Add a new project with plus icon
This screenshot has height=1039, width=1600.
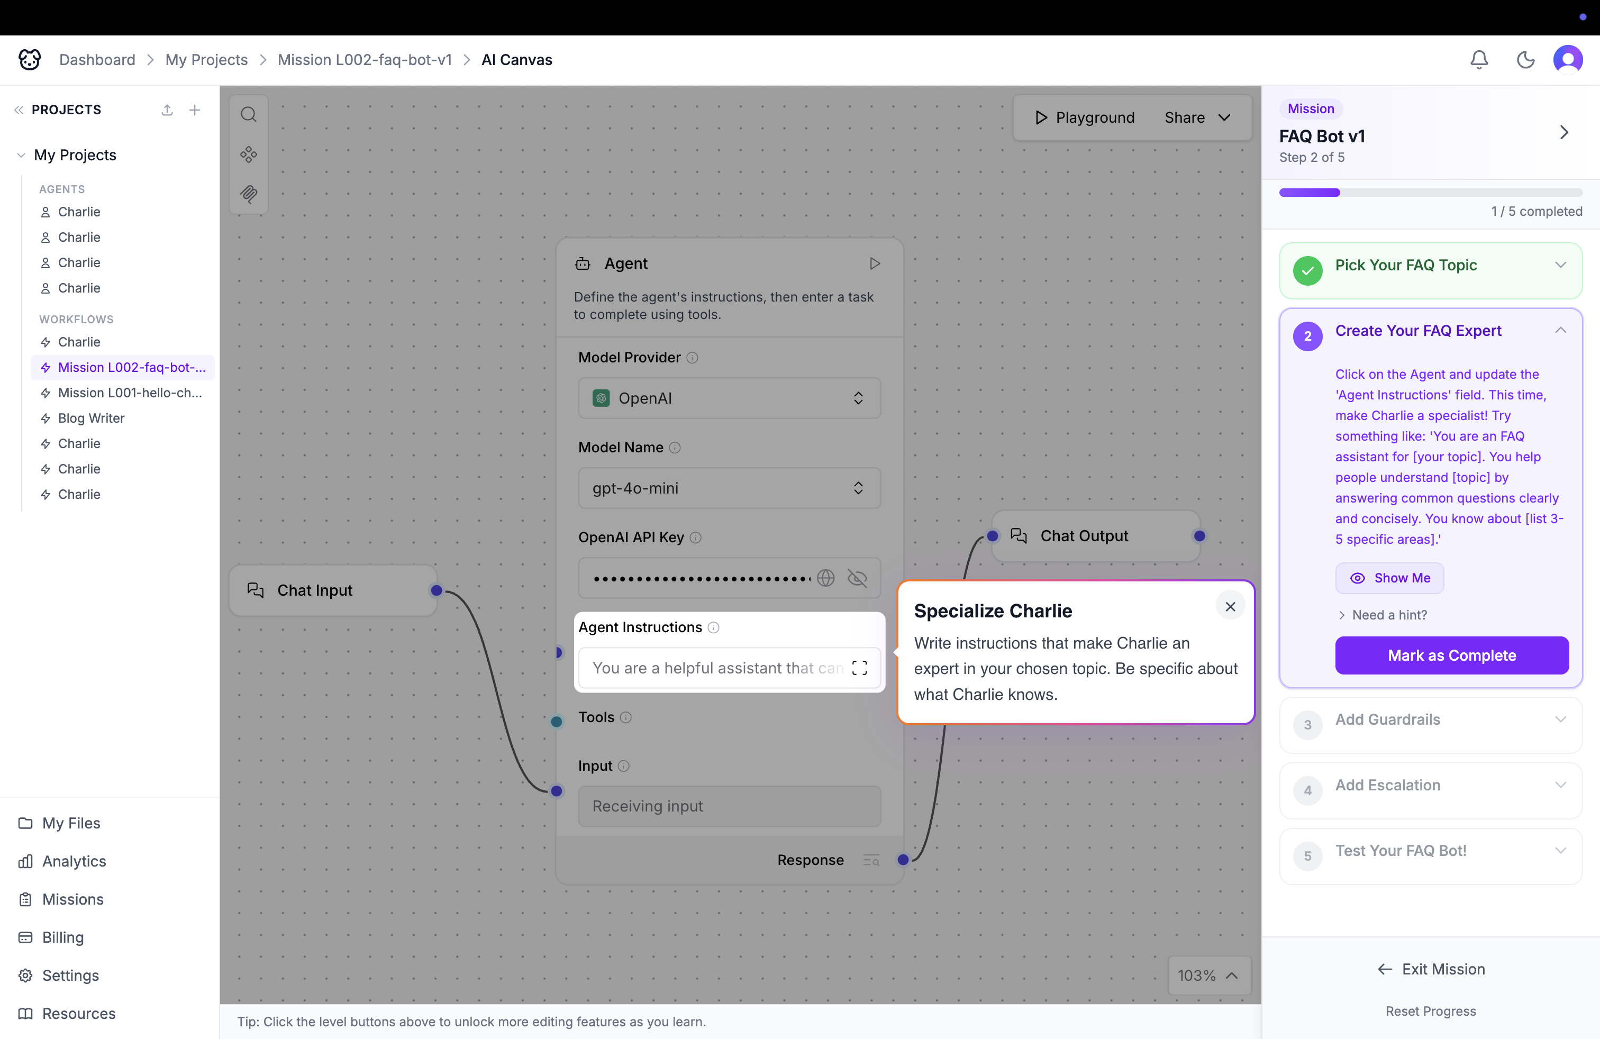pos(195,110)
